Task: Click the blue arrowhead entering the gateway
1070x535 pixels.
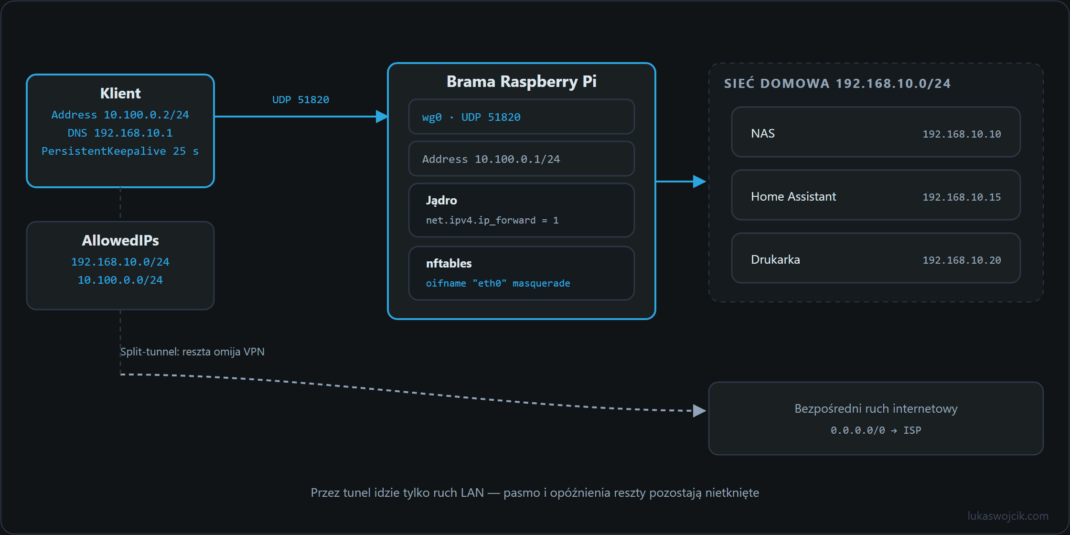Action: pos(382,117)
